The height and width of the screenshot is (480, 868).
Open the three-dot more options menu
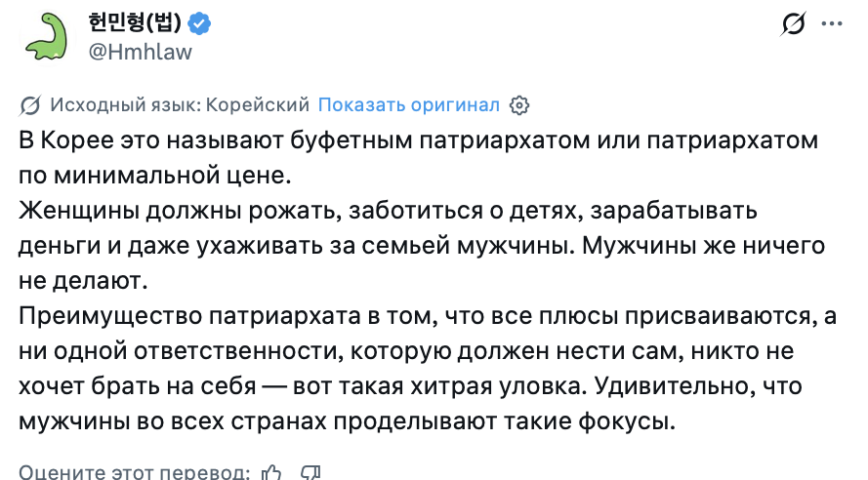(832, 23)
